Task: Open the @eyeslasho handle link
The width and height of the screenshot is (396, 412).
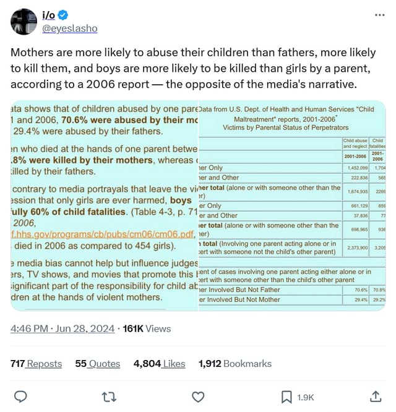Action: click(x=69, y=28)
